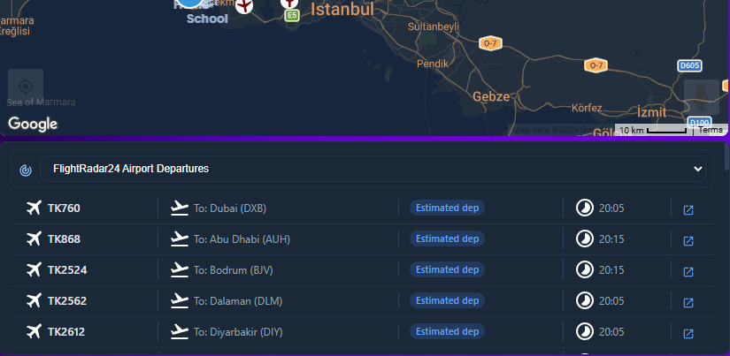Click the radar icon beside the dropdown
730x356 pixels.
tap(26, 170)
